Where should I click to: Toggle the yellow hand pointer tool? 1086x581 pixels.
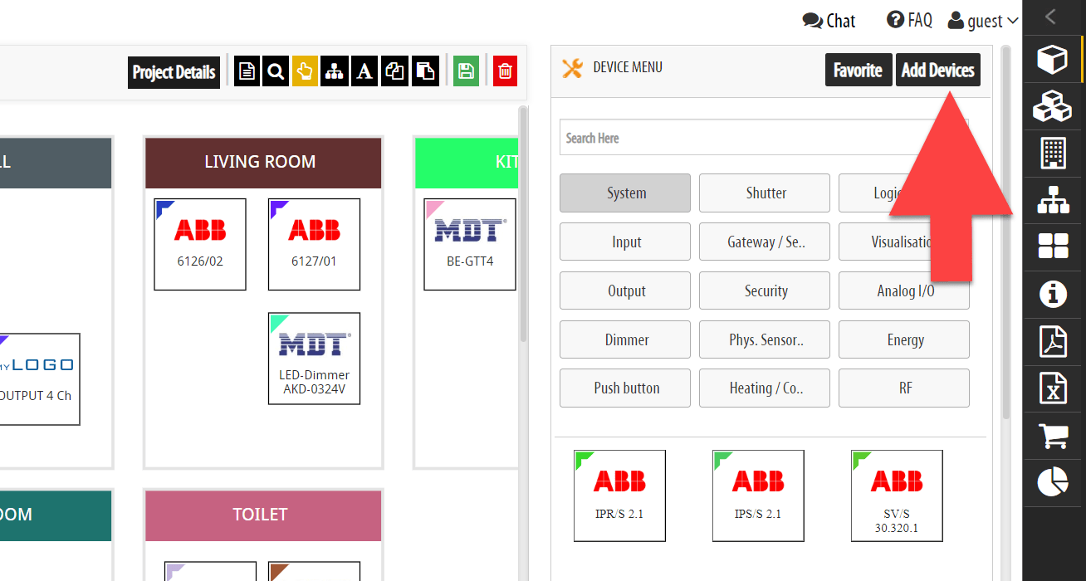(x=305, y=71)
